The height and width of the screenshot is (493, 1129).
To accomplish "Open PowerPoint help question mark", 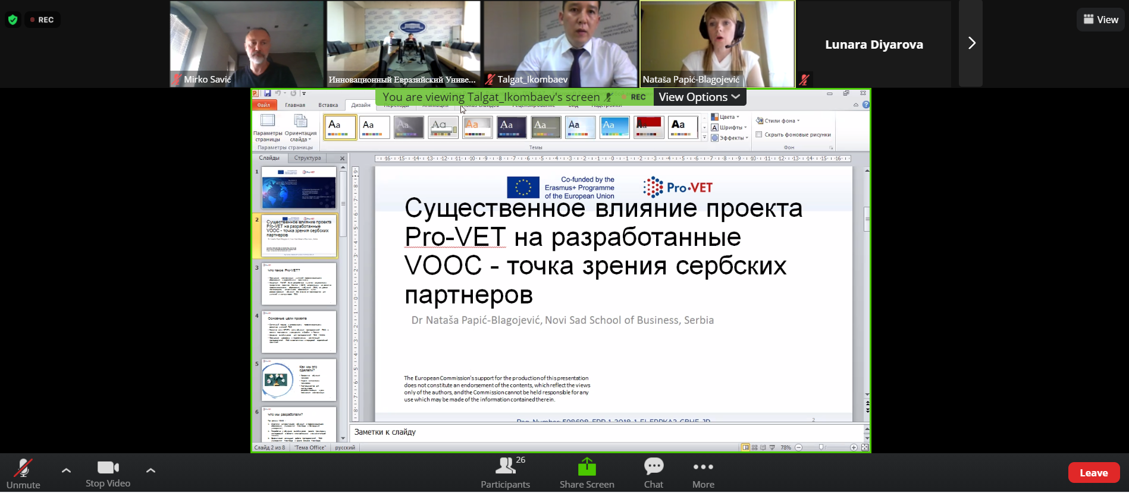I will tap(865, 105).
